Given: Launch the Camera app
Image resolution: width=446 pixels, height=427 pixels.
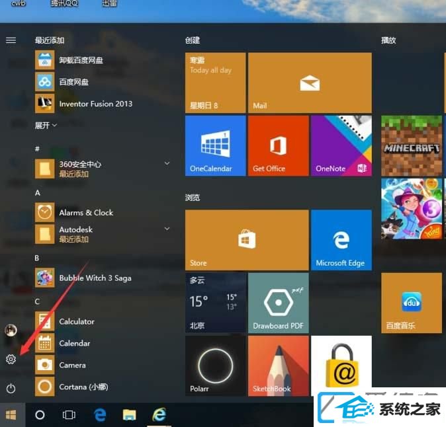Looking at the screenshot, I should 103,365.
